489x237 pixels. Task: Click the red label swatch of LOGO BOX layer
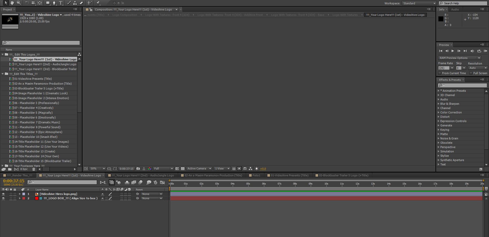pyautogui.click(x=24, y=198)
